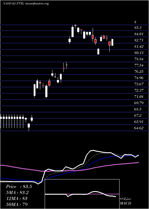Viewport: 149px width, 209px height.
Task: Click the <<Live MACD label
Action: 125,201
